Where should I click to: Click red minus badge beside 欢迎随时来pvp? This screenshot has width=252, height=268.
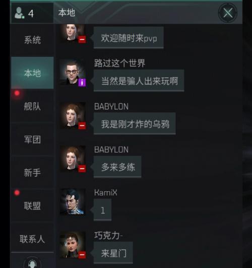click(x=82, y=39)
